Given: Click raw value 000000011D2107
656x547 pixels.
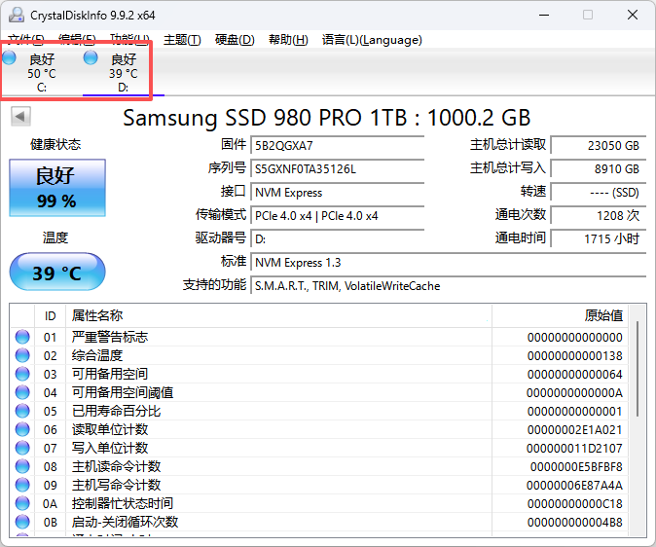Looking at the screenshot, I should (574, 449).
